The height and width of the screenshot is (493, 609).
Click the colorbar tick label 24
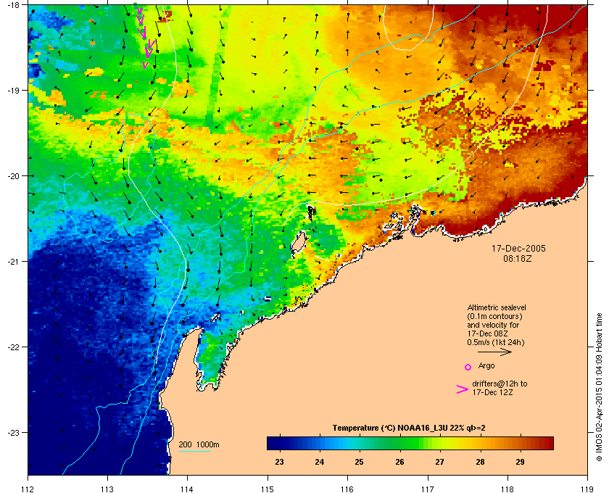[x=319, y=462]
